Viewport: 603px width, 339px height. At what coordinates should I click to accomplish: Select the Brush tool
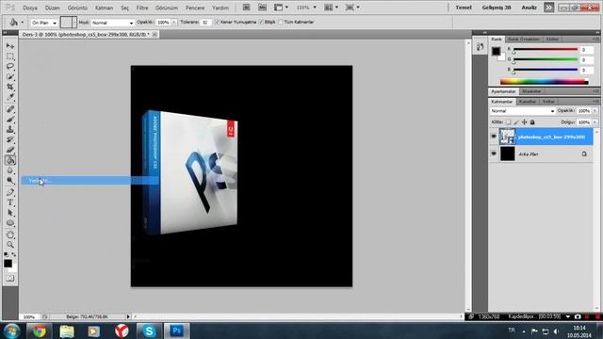click(10, 120)
